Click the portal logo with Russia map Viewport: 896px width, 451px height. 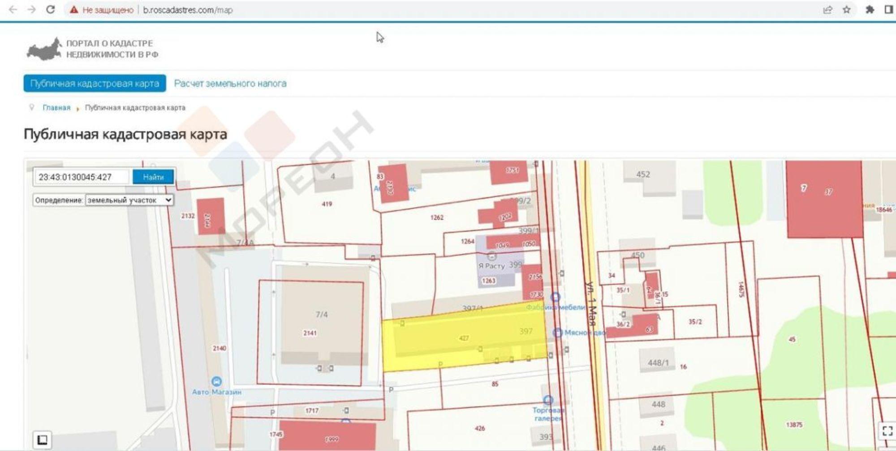[x=44, y=49]
